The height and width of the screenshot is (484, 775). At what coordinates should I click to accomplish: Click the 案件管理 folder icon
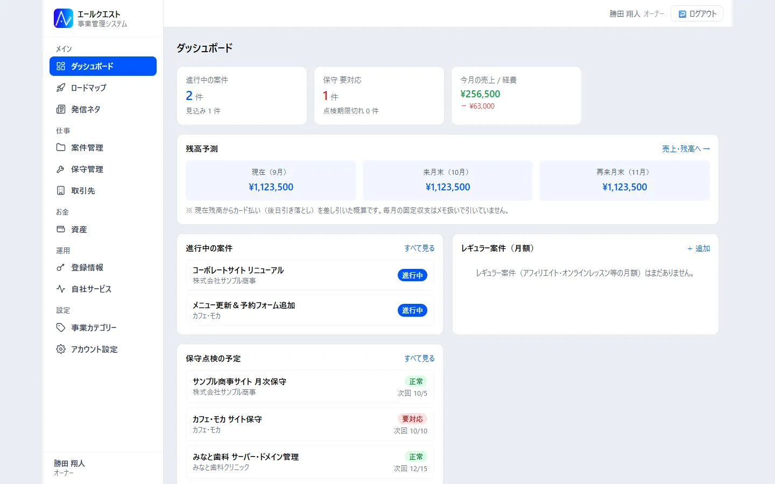tap(61, 147)
